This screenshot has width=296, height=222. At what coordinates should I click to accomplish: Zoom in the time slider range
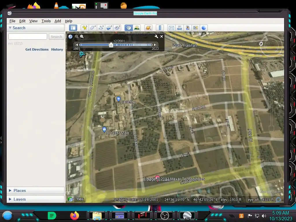[x=82, y=36]
